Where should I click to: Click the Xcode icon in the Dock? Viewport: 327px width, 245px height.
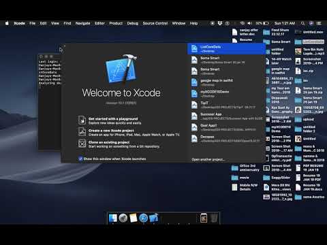tap(153, 218)
